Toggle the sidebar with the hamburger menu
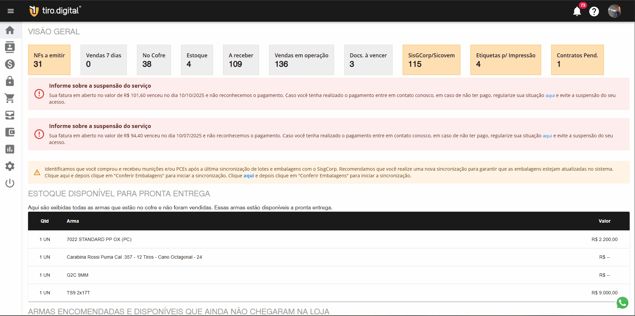The width and height of the screenshot is (635, 316). tap(11, 11)
